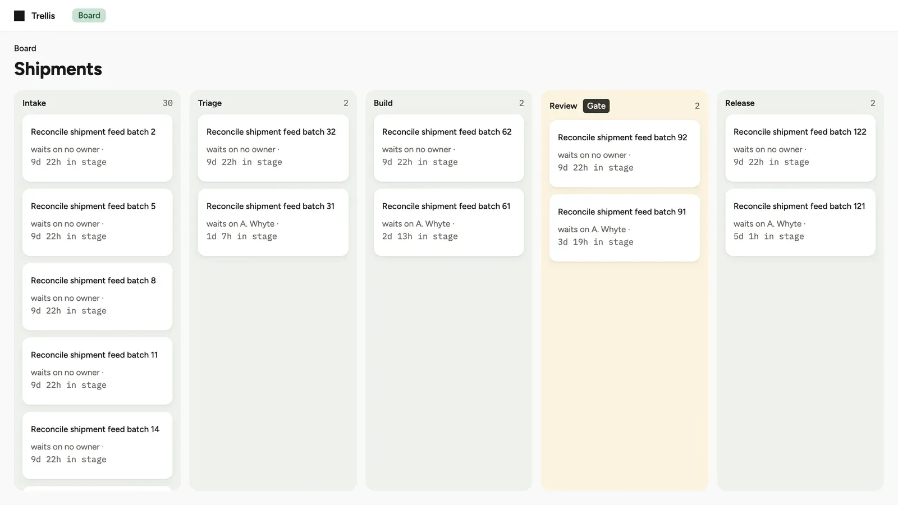Open card Reconcile shipment feed batch 92
This screenshot has width=898, height=505.
pyautogui.click(x=625, y=154)
